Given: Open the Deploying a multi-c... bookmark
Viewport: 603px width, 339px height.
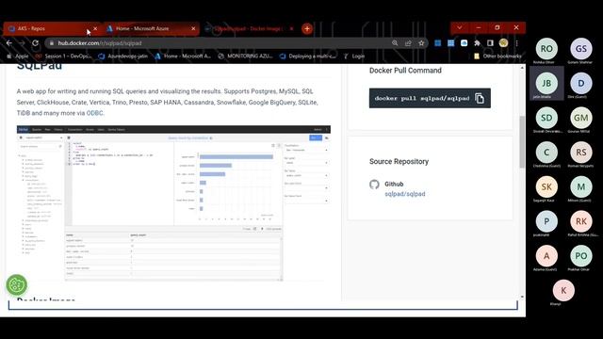Looking at the screenshot, I should (308, 56).
